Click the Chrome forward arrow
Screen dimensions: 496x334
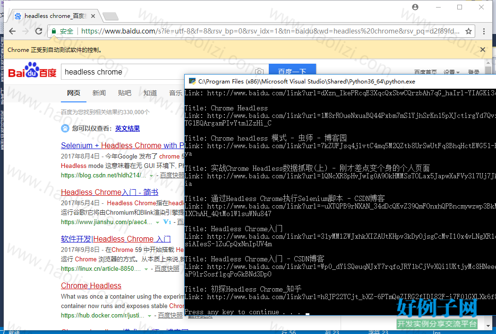(26, 31)
